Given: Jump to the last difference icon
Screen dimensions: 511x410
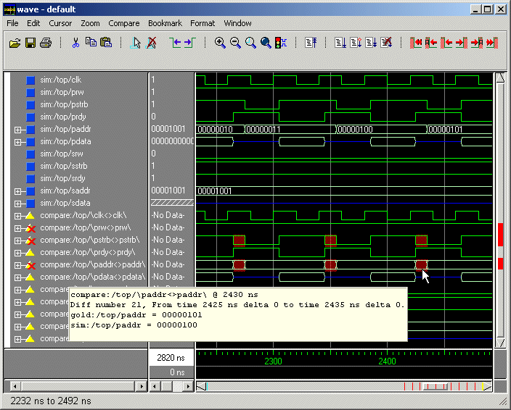Looking at the screenshot, I should tap(491, 43).
